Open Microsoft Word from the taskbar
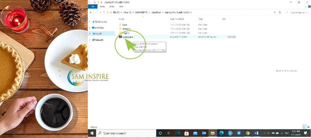This screenshot has height=138, width=311. tap(256, 133)
